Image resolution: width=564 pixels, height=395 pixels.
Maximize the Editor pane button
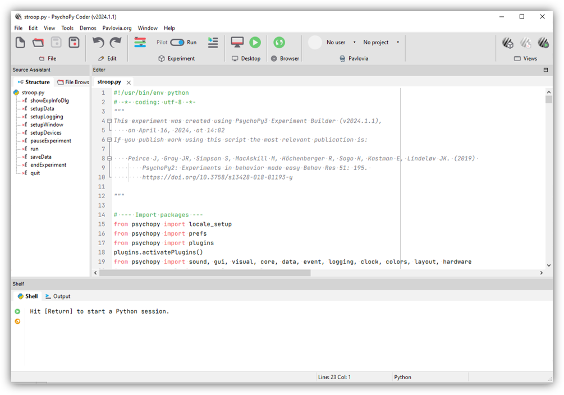545,70
